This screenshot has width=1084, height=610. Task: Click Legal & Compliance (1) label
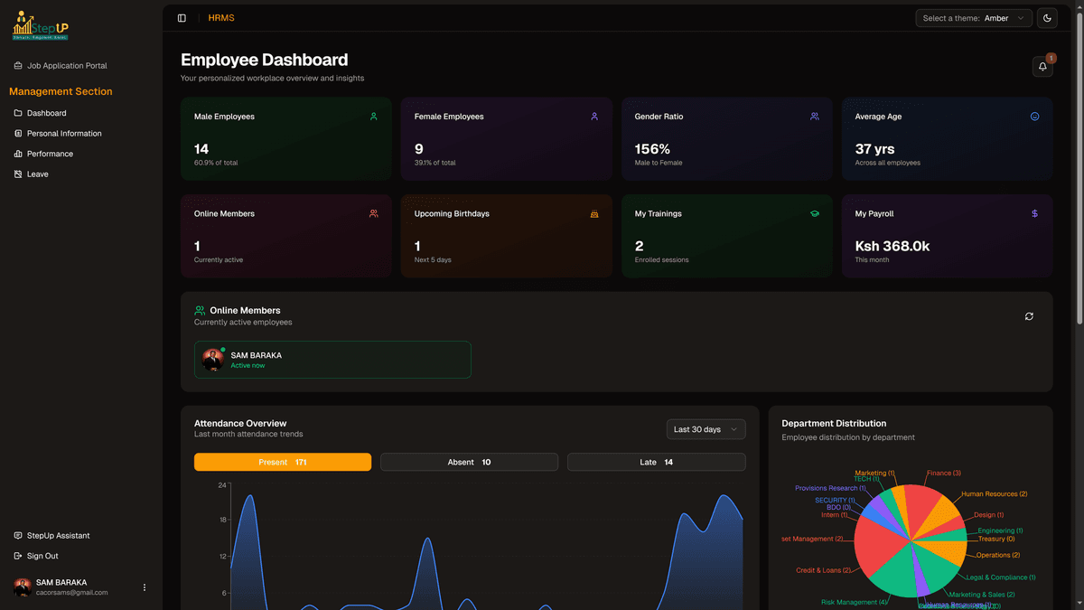[1001, 577]
